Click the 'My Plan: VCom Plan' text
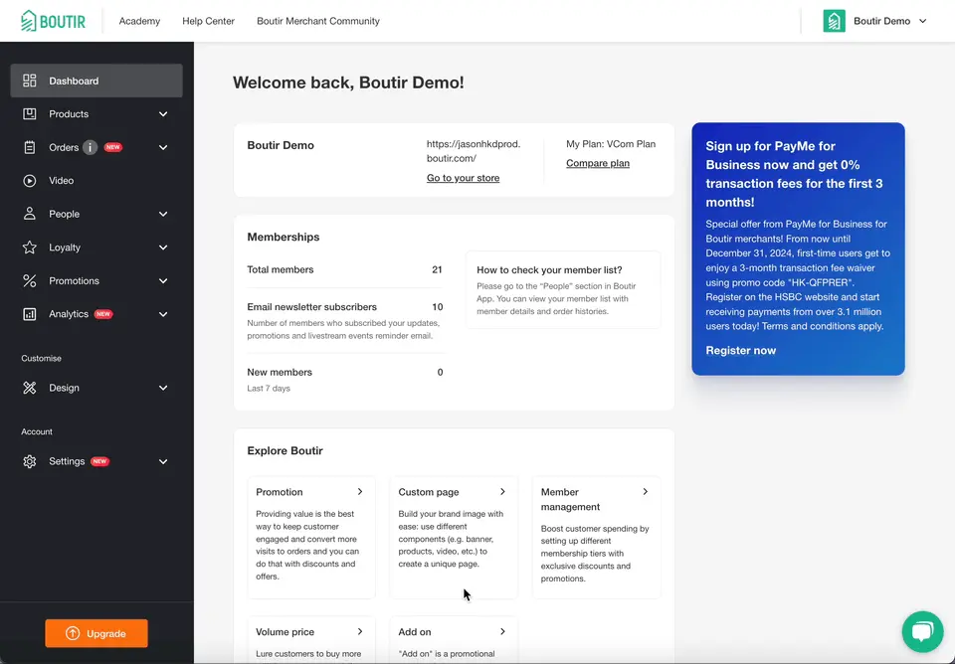The width and height of the screenshot is (955, 664). (611, 144)
